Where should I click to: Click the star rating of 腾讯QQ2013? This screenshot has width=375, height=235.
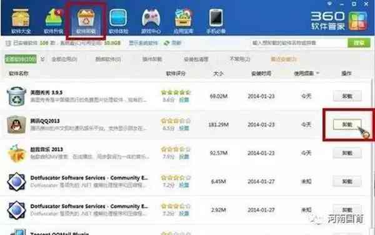(x=176, y=121)
